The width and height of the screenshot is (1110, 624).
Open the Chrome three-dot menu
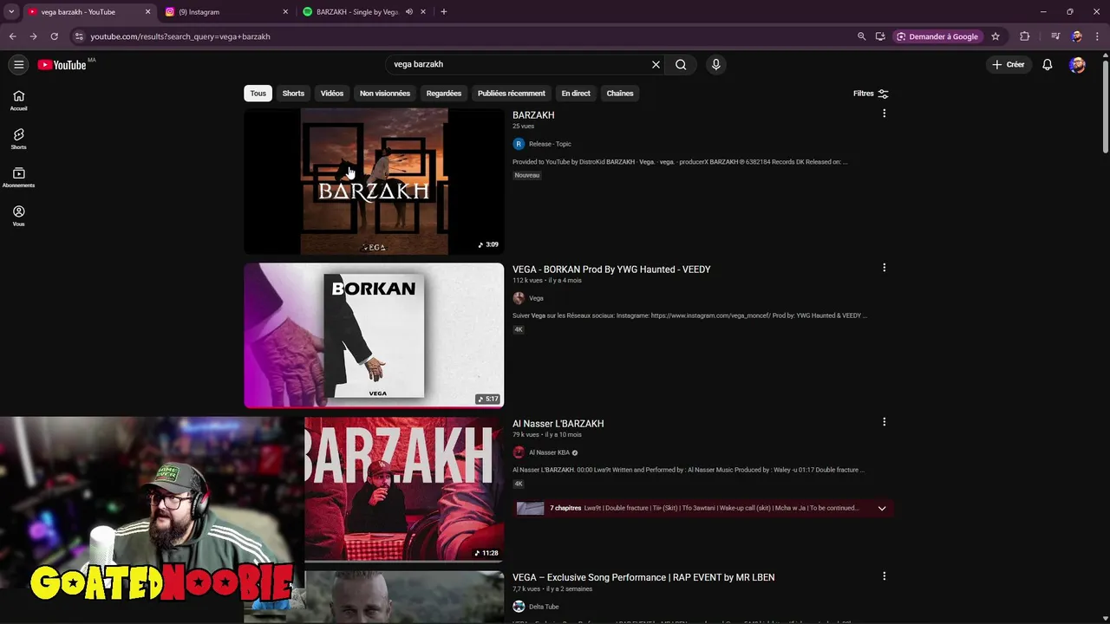(1096, 36)
